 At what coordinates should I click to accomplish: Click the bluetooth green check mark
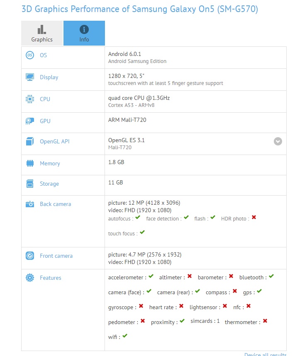[271, 276]
